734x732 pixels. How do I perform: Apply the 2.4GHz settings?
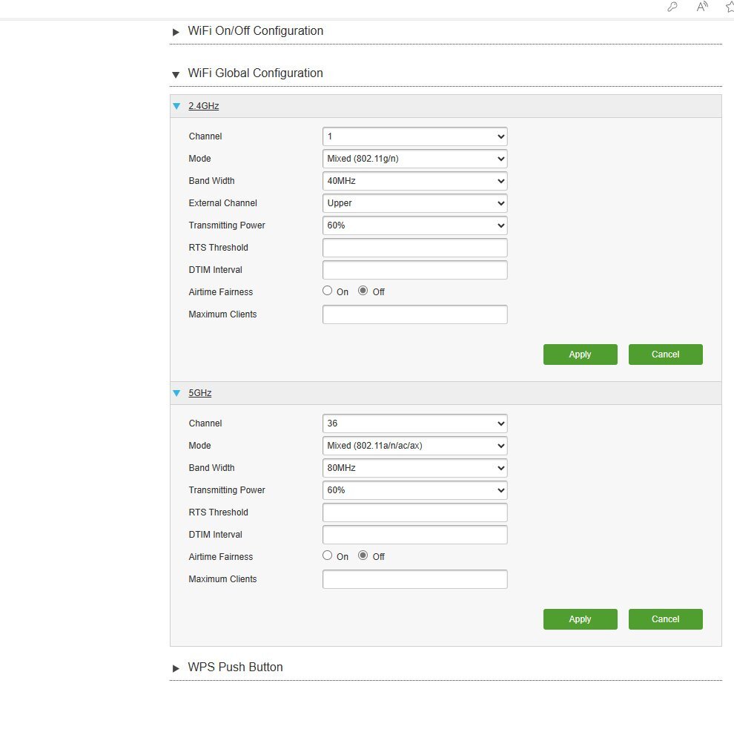(x=580, y=354)
